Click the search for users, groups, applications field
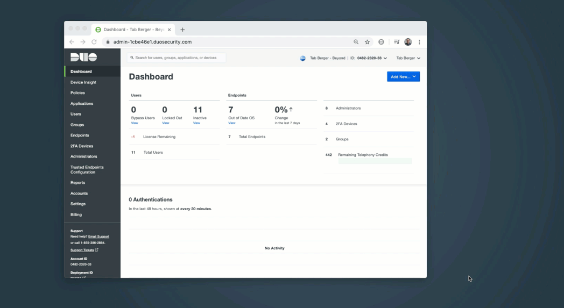The height and width of the screenshot is (308, 564). click(177, 58)
